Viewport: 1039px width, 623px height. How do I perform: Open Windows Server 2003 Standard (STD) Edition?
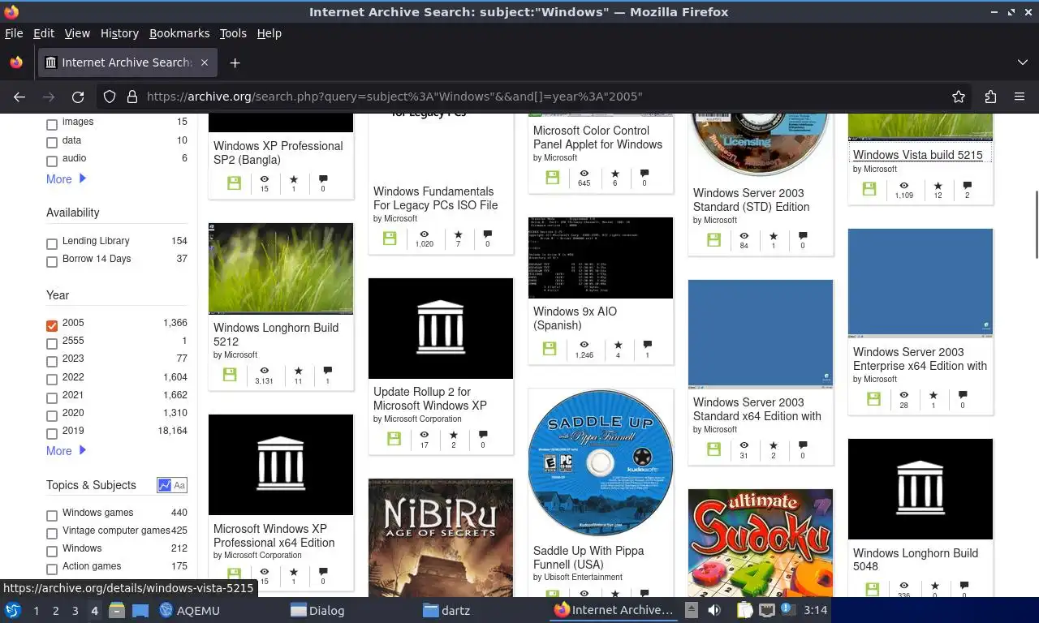click(x=751, y=200)
